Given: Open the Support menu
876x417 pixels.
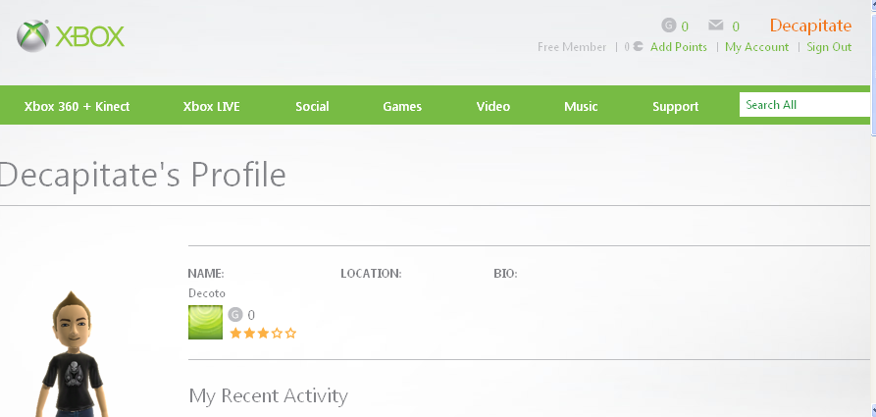Looking at the screenshot, I should (x=675, y=106).
